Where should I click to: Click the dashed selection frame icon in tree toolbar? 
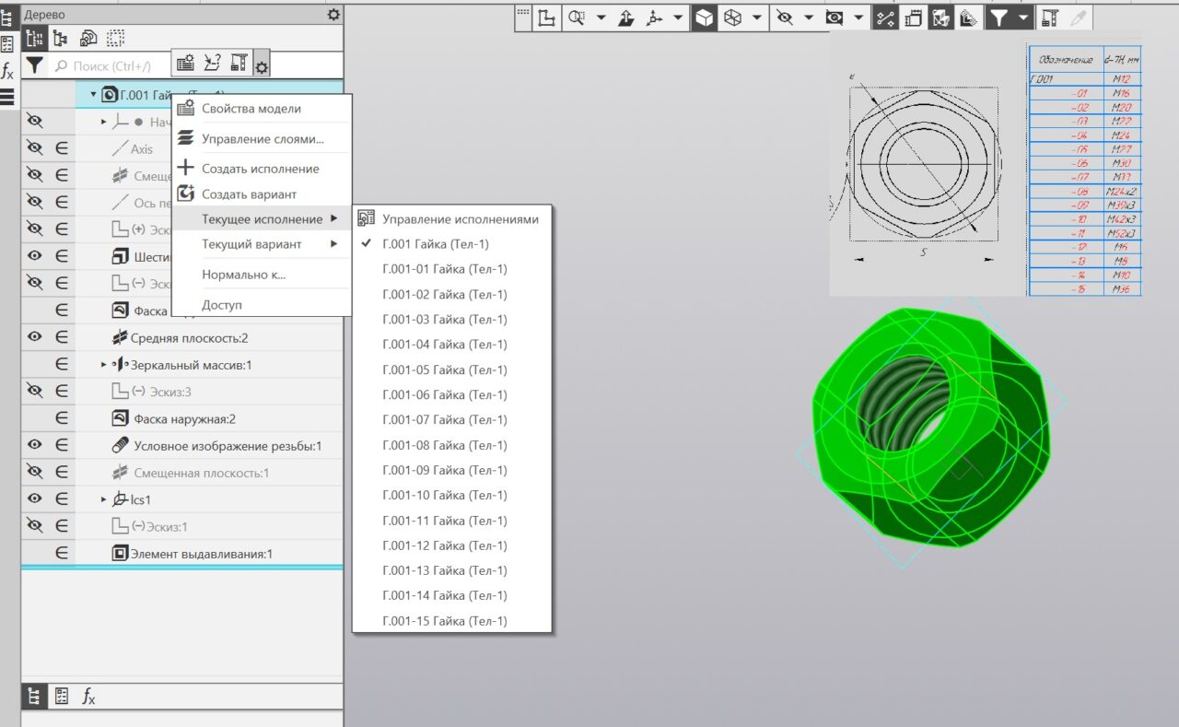coord(115,39)
